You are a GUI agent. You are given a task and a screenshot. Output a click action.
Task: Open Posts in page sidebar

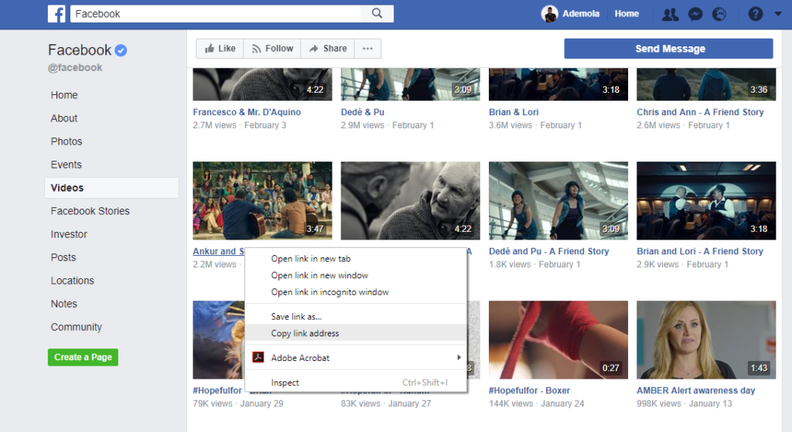(x=63, y=257)
